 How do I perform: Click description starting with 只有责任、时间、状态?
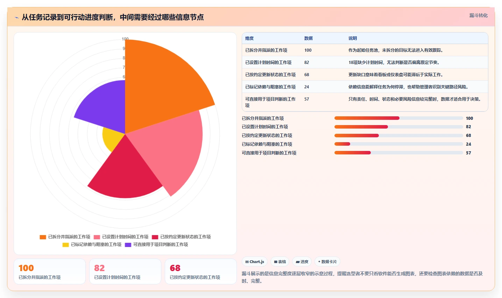(x=416, y=99)
